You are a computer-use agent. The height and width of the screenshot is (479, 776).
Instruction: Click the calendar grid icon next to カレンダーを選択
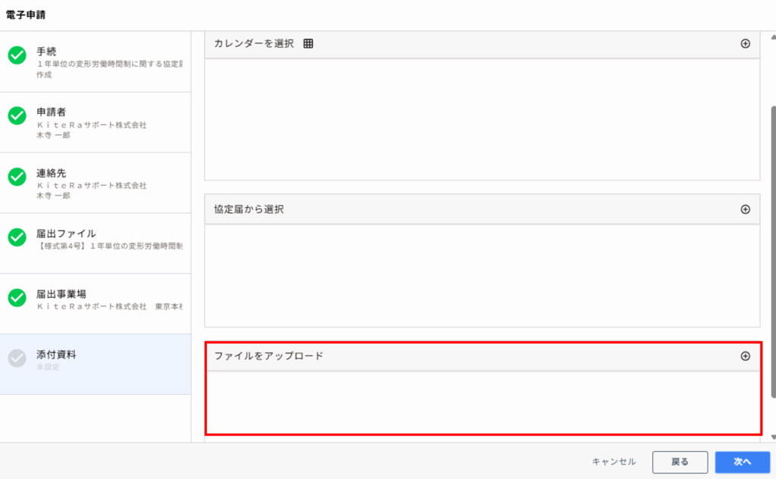pos(308,44)
